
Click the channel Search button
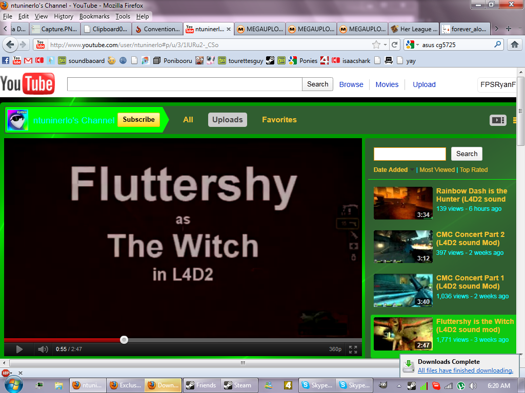[x=467, y=154]
